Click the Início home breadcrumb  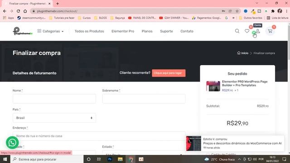243,53
